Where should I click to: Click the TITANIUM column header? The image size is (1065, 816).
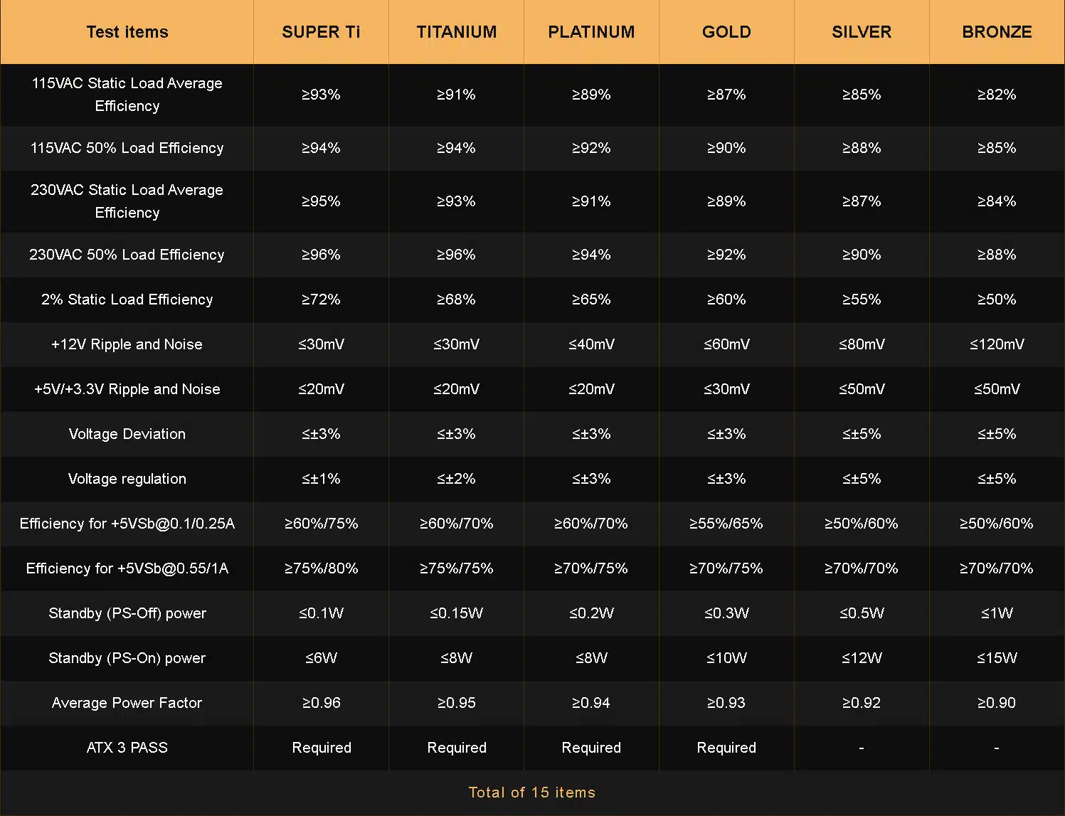456,32
